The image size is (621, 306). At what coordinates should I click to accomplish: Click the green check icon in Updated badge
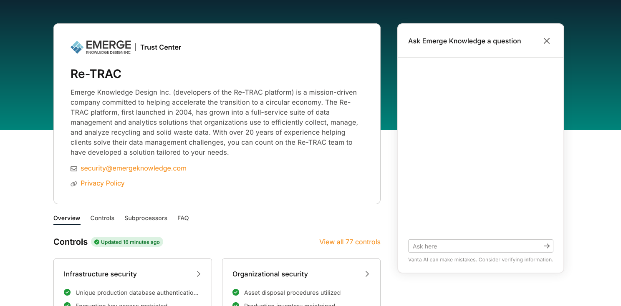[x=97, y=242]
